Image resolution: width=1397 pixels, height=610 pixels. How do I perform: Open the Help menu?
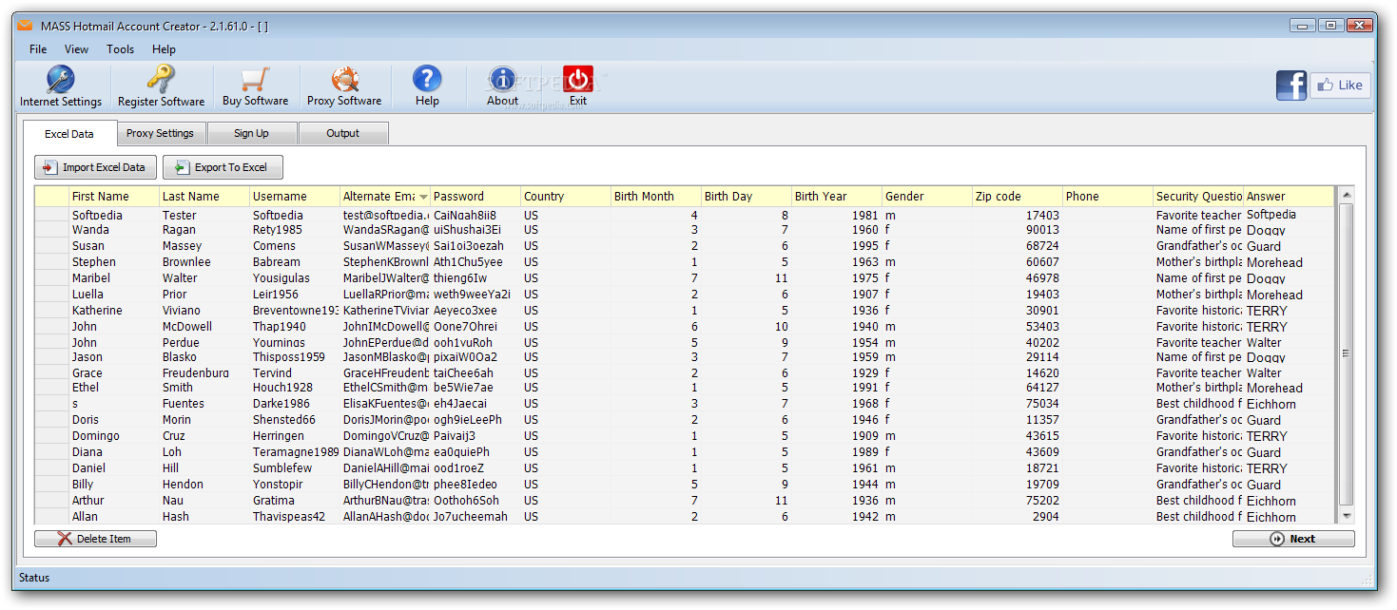click(x=164, y=49)
